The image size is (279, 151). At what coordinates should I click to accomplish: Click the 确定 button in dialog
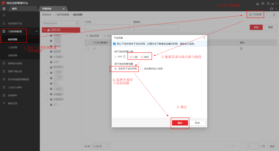click(180, 123)
